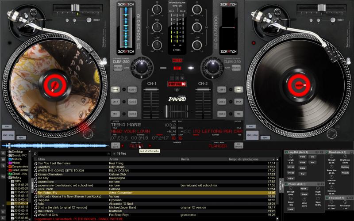The width and height of the screenshot is (354, 221).
Task: Open the Presets dropdown in Reverb panel
Action: click(x=345, y=173)
